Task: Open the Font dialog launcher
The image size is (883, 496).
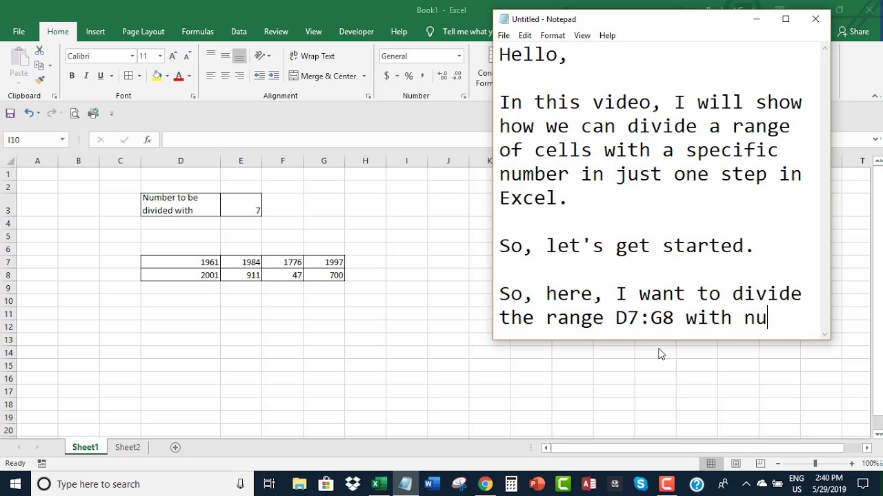Action: coord(192,96)
